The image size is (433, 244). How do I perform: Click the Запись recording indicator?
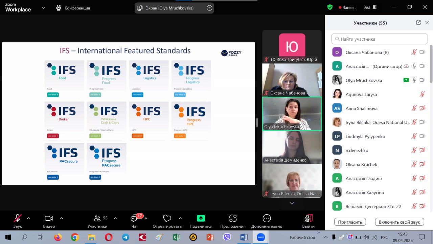(x=347, y=7)
